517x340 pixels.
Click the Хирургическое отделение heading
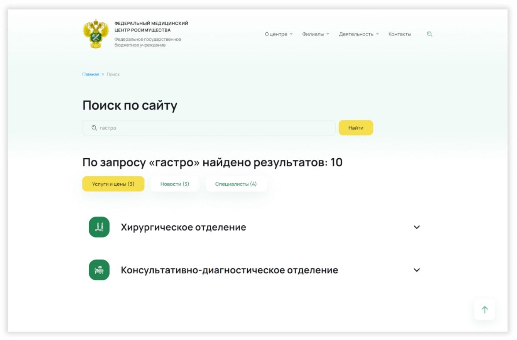tap(183, 227)
